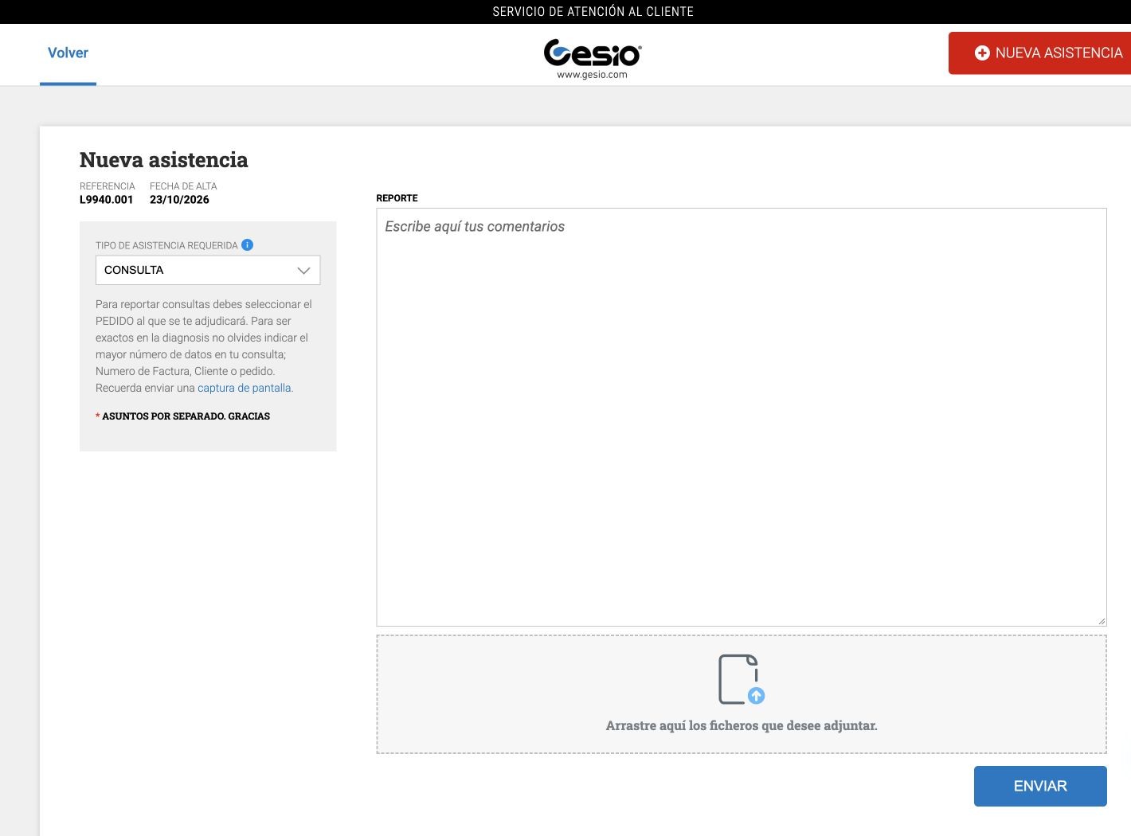This screenshot has width=1131, height=836.
Task: Click the date 23/10/2026
Action: pos(179,200)
